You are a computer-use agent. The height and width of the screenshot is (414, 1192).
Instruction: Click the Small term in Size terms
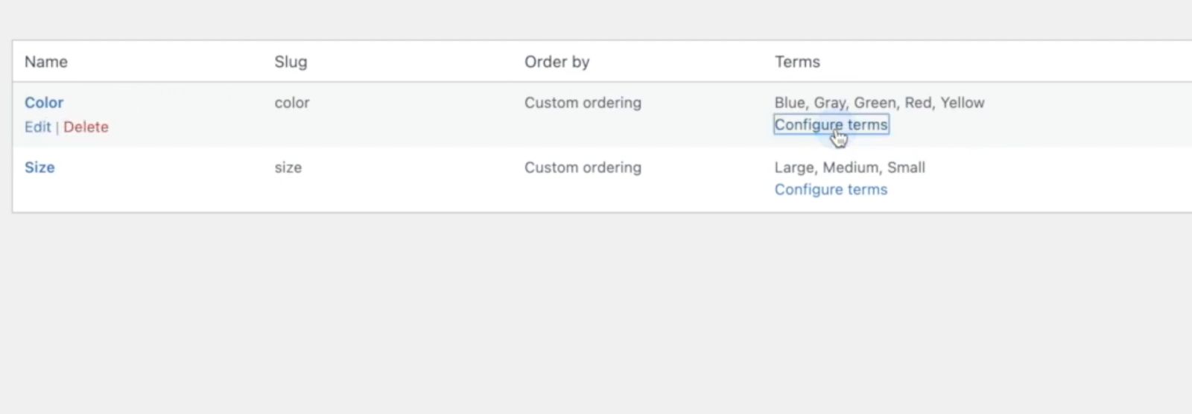[906, 168]
